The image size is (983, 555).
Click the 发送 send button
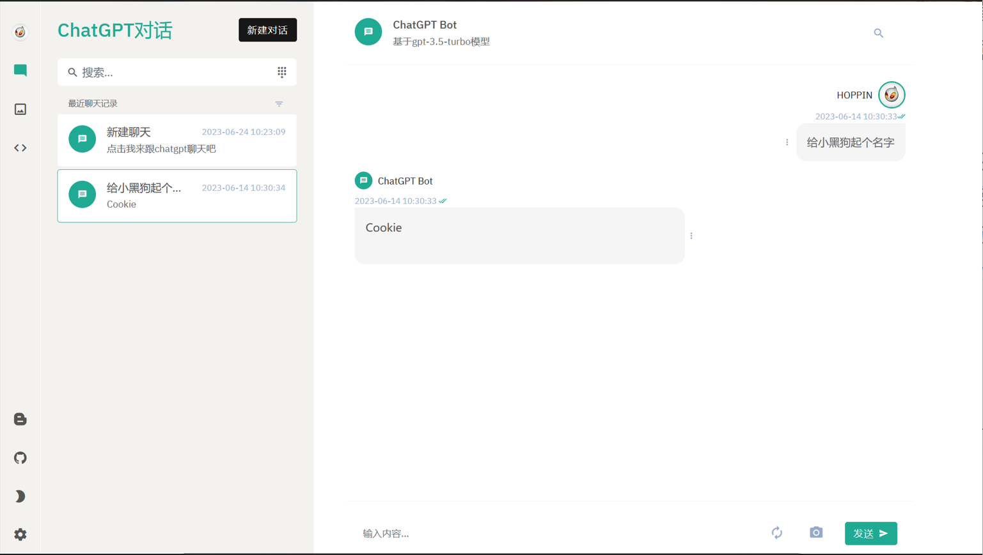coord(871,533)
